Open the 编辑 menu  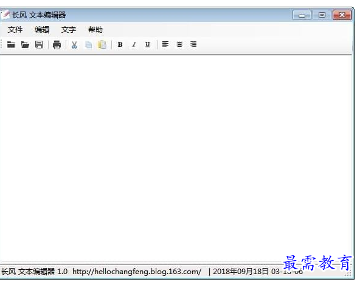(x=42, y=30)
